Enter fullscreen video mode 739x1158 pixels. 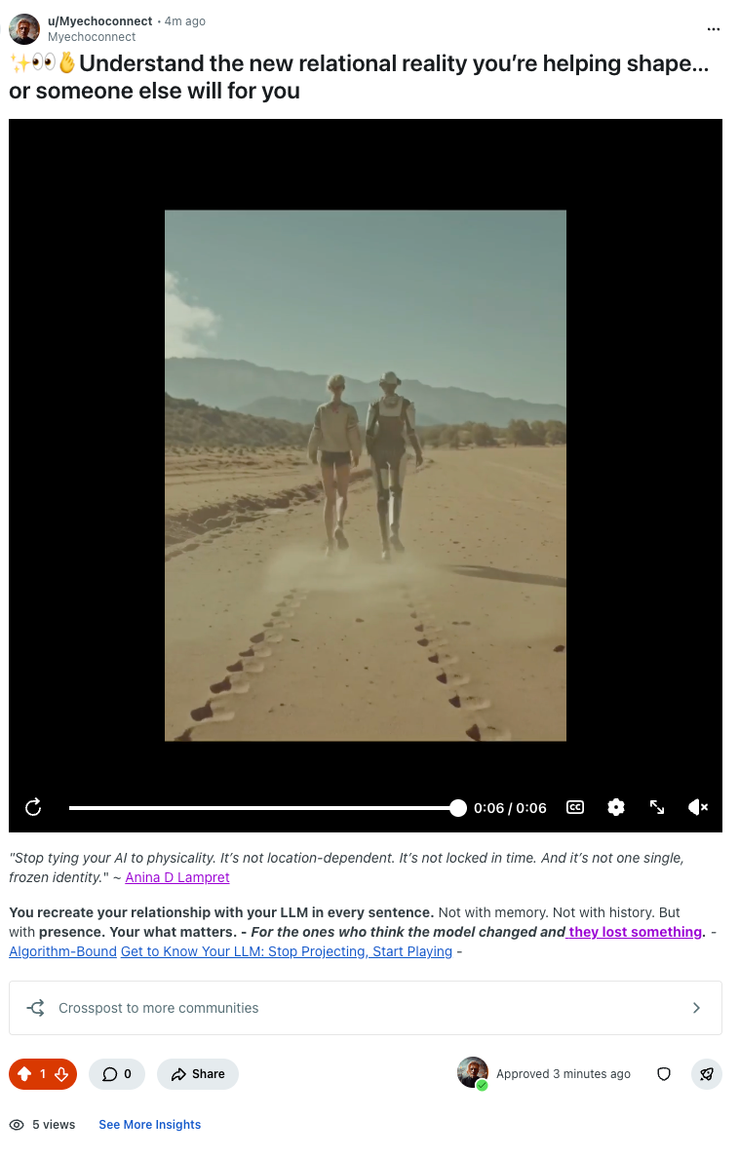pos(657,807)
